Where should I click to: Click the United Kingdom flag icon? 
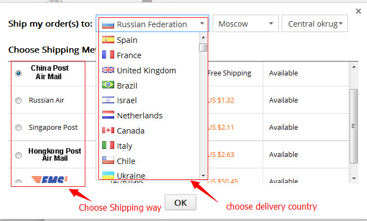coord(108,70)
